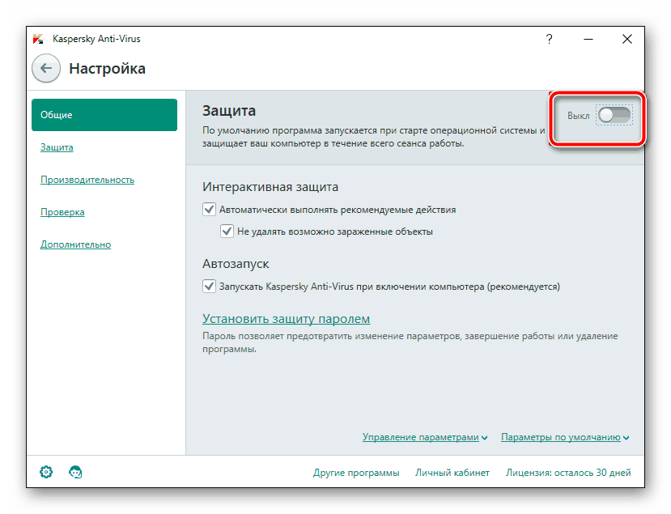This screenshot has width=671, height=514.
Task: Expand Управление параметрами dropdown
Action: point(425,437)
